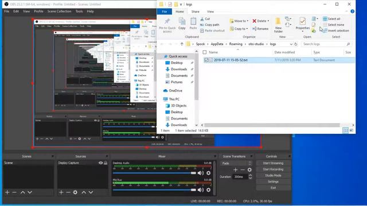Open Mic/Aux gear settings in mixer
367x206 pixels.
(x=208, y=190)
